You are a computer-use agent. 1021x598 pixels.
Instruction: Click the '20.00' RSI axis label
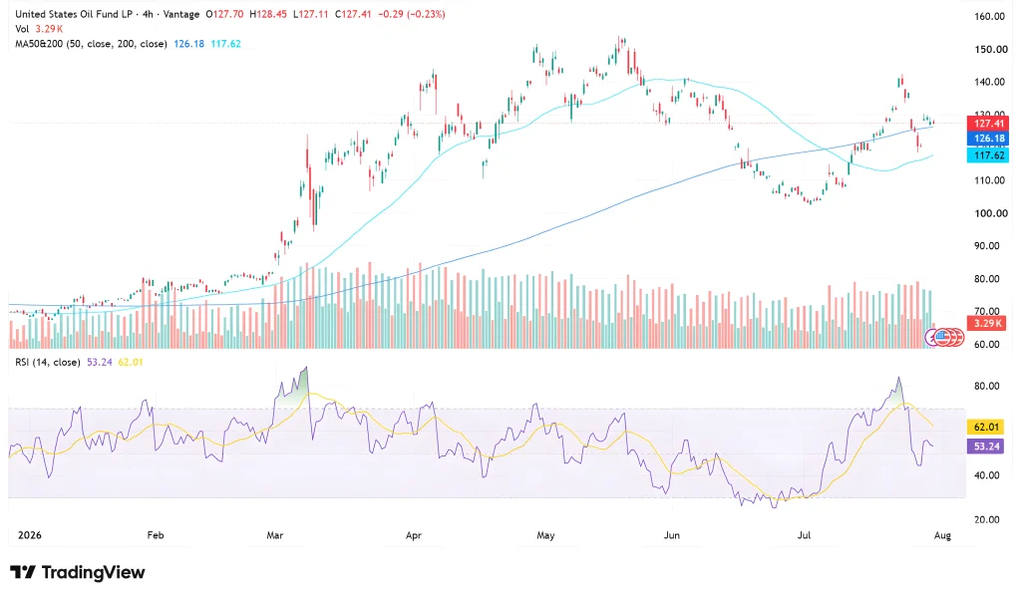click(x=986, y=519)
